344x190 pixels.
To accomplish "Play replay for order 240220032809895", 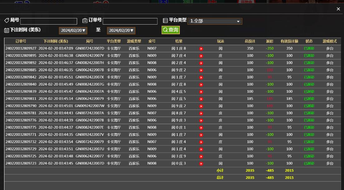I will click(201, 56).
